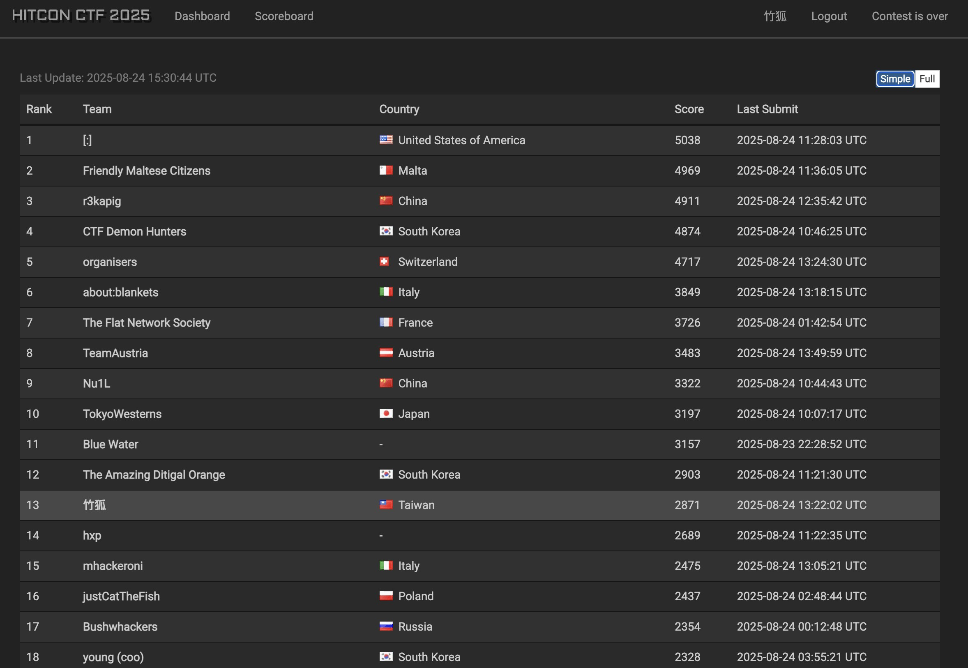Open the Scoreboard page

[284, 16]
